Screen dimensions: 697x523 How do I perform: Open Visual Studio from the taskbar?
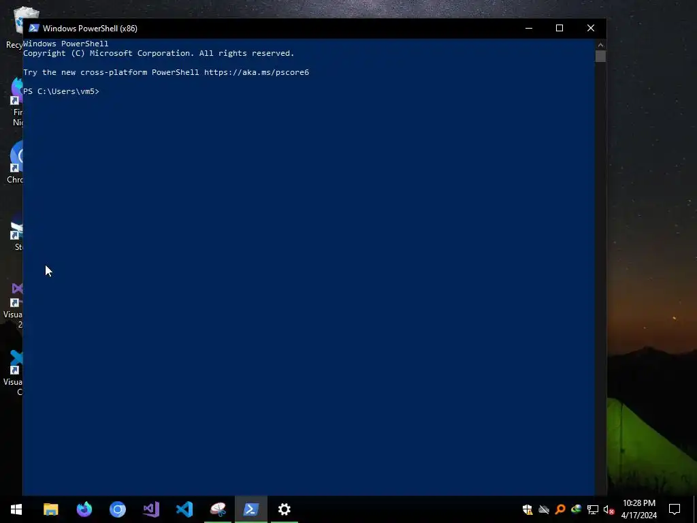click(x=151, y=509)
